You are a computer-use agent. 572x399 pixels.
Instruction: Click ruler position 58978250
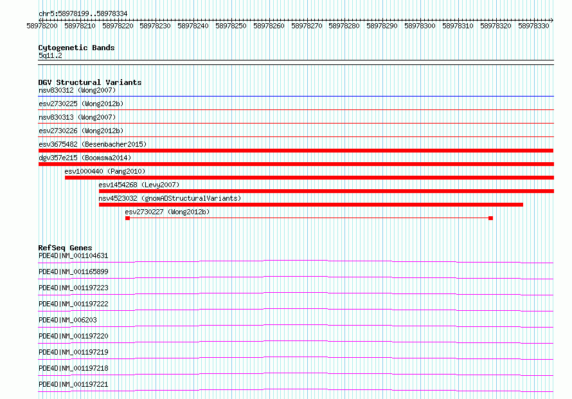tap(231, 26)
